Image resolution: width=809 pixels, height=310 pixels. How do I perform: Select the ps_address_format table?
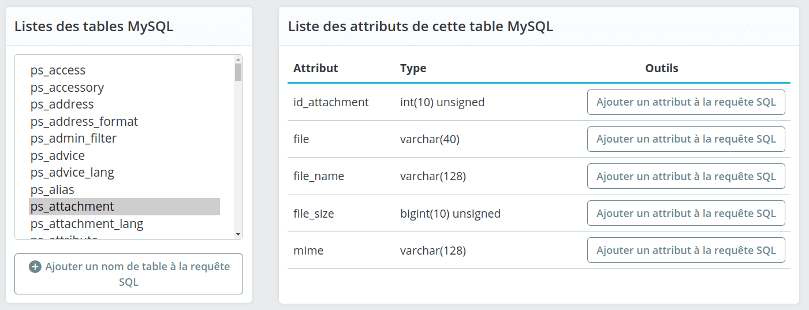point(84,122)
